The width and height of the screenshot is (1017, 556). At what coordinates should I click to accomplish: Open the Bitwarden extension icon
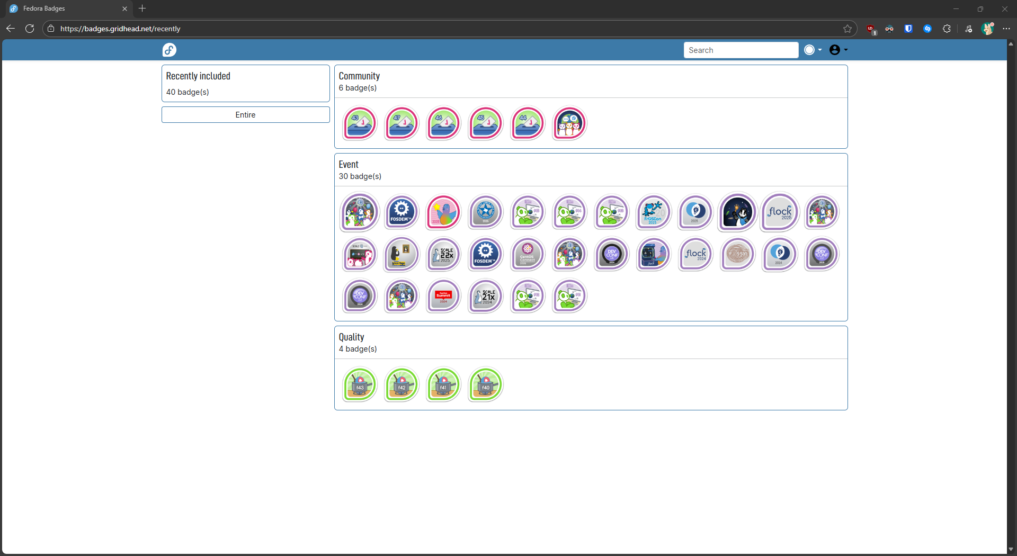908,29
